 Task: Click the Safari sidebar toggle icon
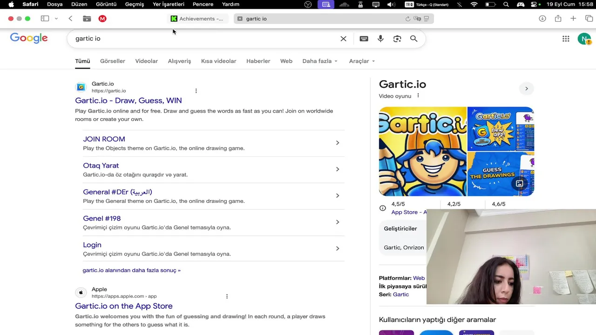coord(45,19)
